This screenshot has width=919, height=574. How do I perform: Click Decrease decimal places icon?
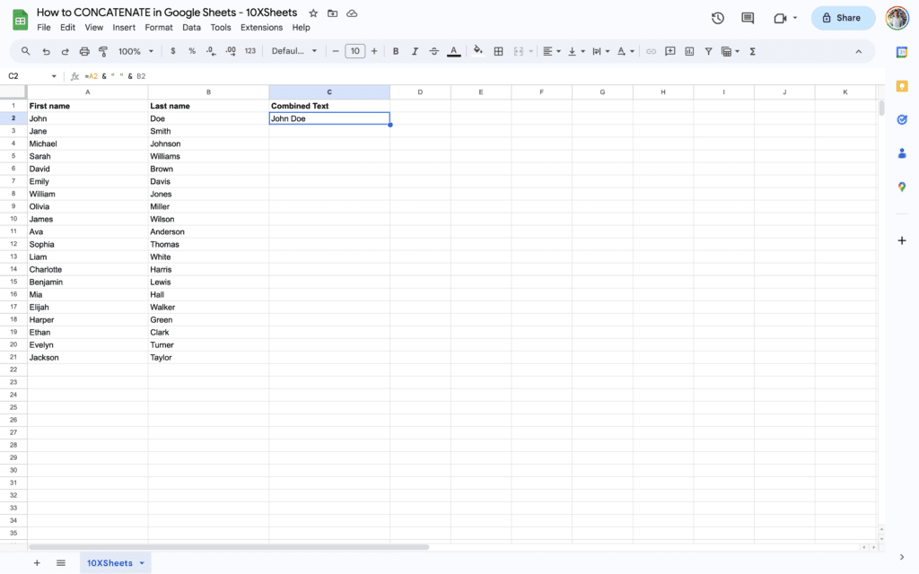coord(210,51)
